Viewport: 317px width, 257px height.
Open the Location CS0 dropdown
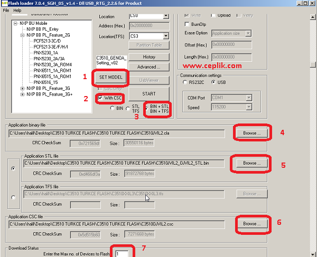coord(166,16)
